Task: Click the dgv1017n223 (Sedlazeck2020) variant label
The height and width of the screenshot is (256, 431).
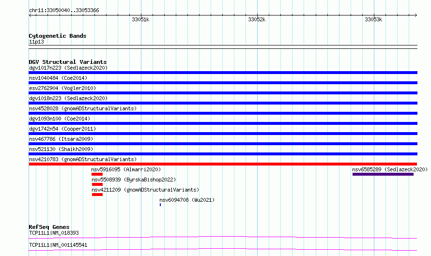Action: tap(68, 68)
